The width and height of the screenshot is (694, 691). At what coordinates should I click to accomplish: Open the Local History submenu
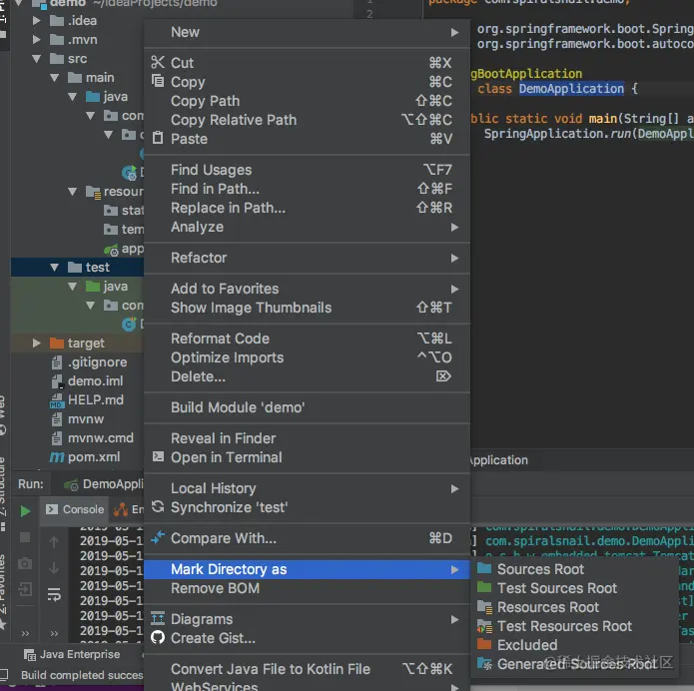(307, 488)
